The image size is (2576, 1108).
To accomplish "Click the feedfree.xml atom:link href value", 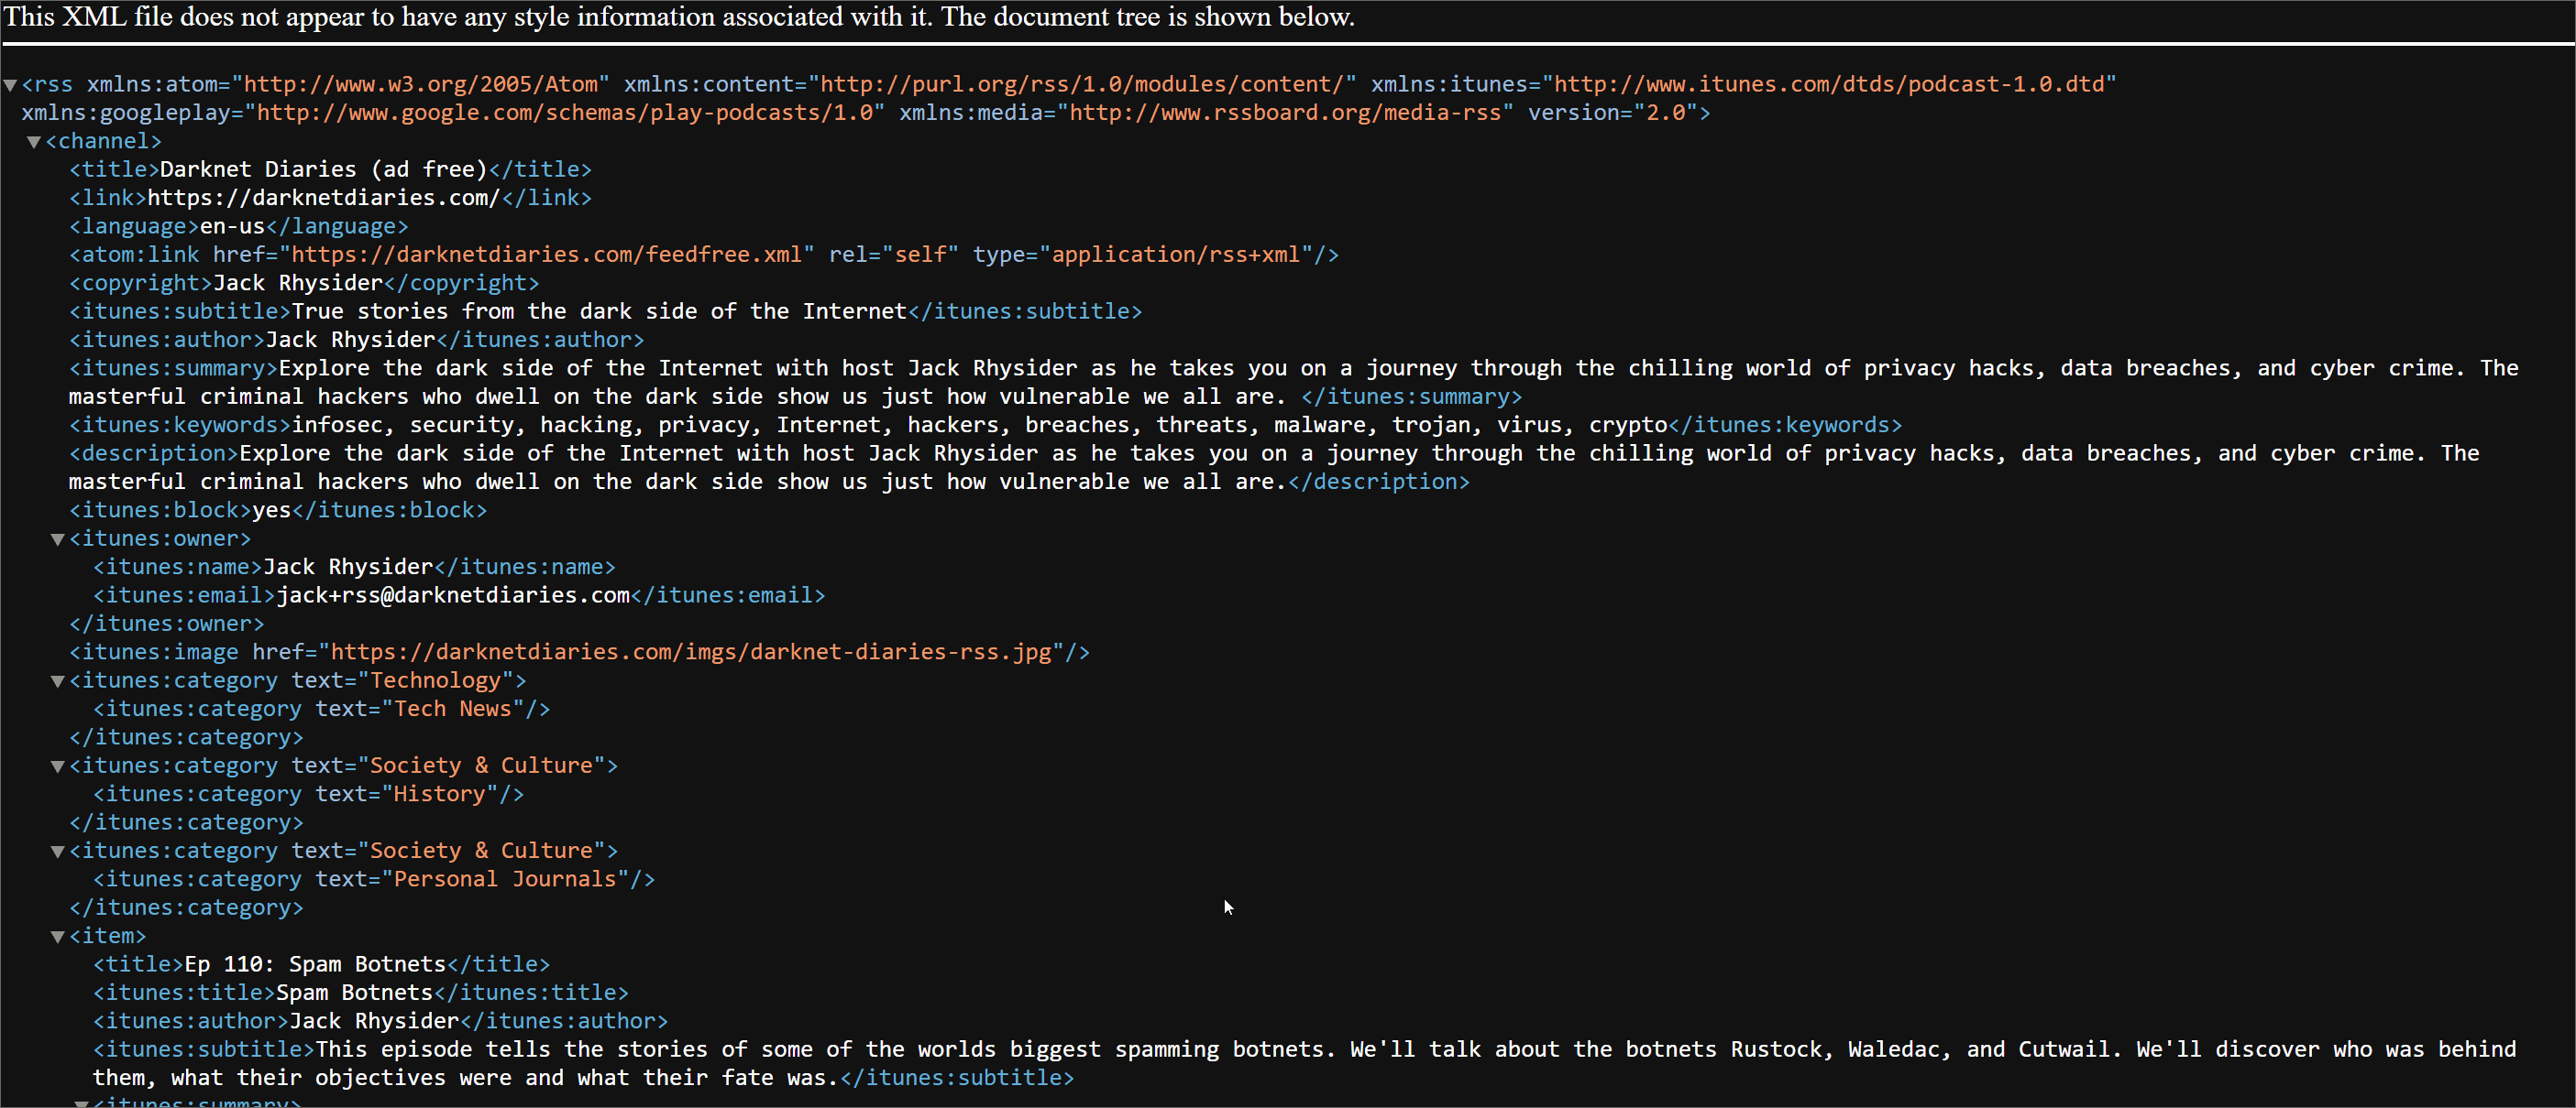I will (546, 255).
